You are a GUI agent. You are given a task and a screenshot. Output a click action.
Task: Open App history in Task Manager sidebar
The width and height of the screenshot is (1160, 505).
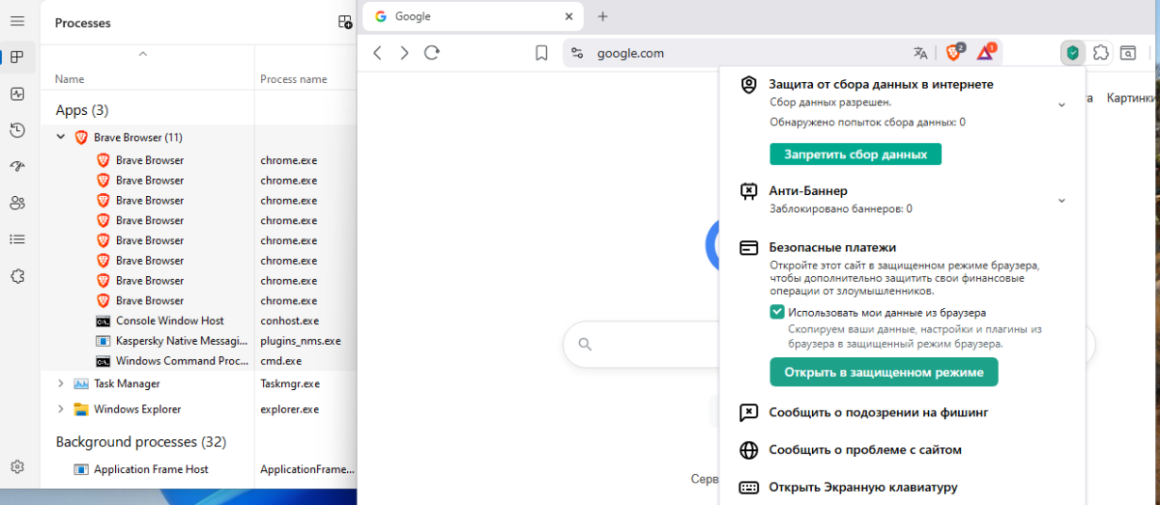coord(16,130)
